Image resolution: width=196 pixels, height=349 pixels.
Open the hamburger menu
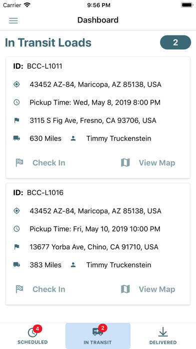pos(13,21)
